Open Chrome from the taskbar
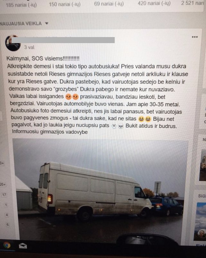This screenshot has width=206, height=258. [x=7, y=245]
